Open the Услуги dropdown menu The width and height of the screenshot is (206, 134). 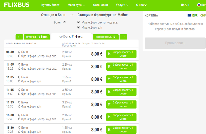tap(122, 5)
